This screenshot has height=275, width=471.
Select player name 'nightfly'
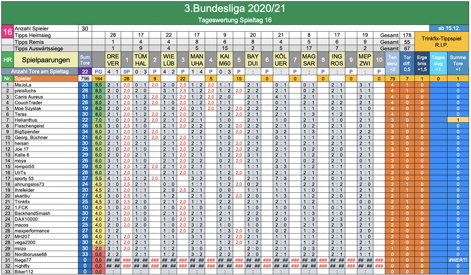pyautogui.click(x=22, y=266)
